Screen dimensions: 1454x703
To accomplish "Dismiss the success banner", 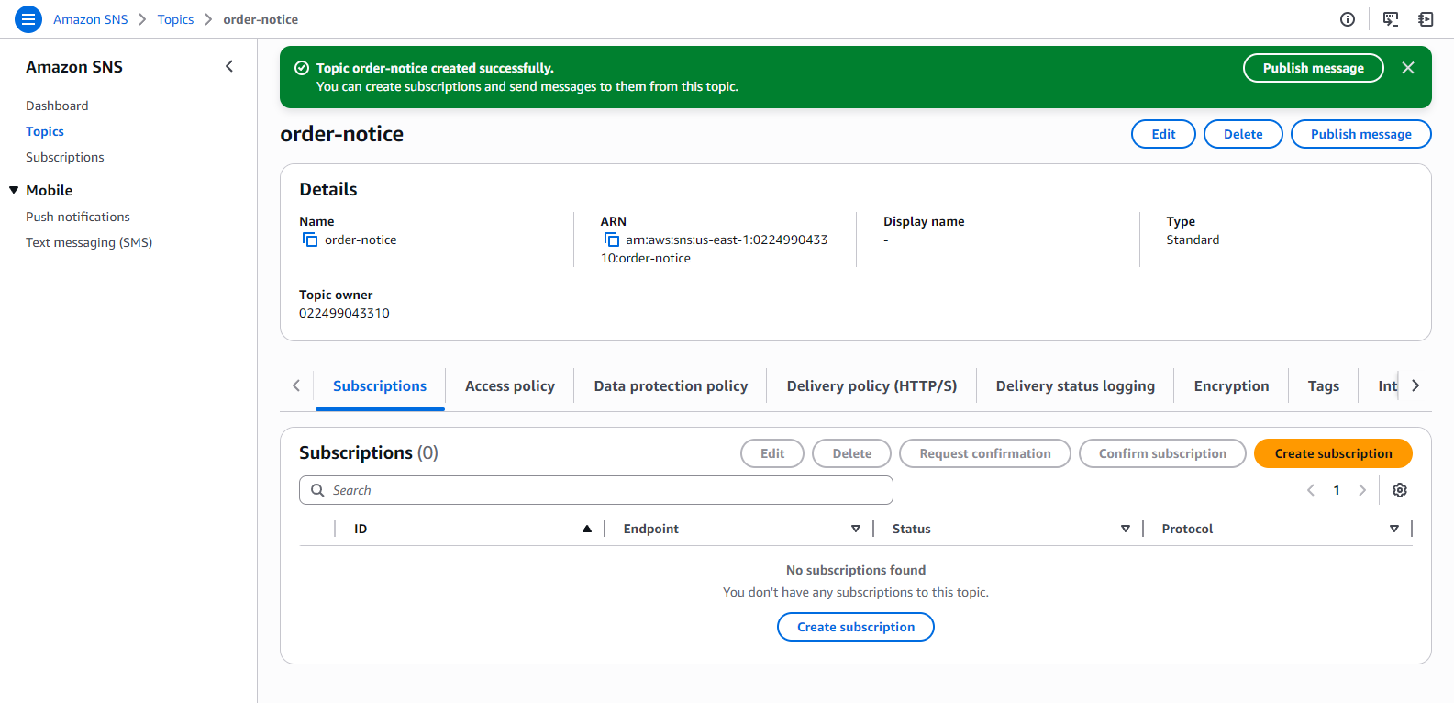I will click(1408, 68).
